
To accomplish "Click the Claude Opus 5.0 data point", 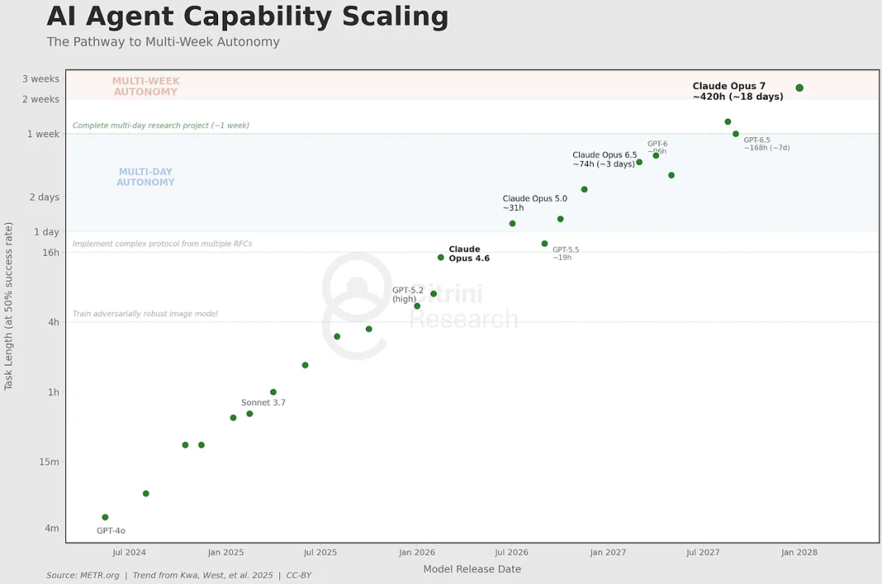I will [x=513, y=224].
